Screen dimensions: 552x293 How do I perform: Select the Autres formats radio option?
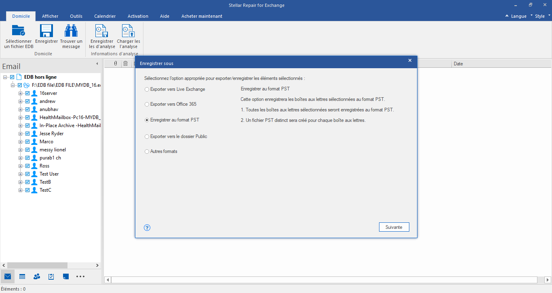click(147, 151)
